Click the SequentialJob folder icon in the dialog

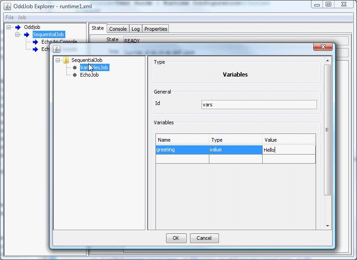pyautogui.click(x=66, y=60)
